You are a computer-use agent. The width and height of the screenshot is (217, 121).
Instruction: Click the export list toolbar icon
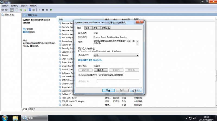(25, 10)
